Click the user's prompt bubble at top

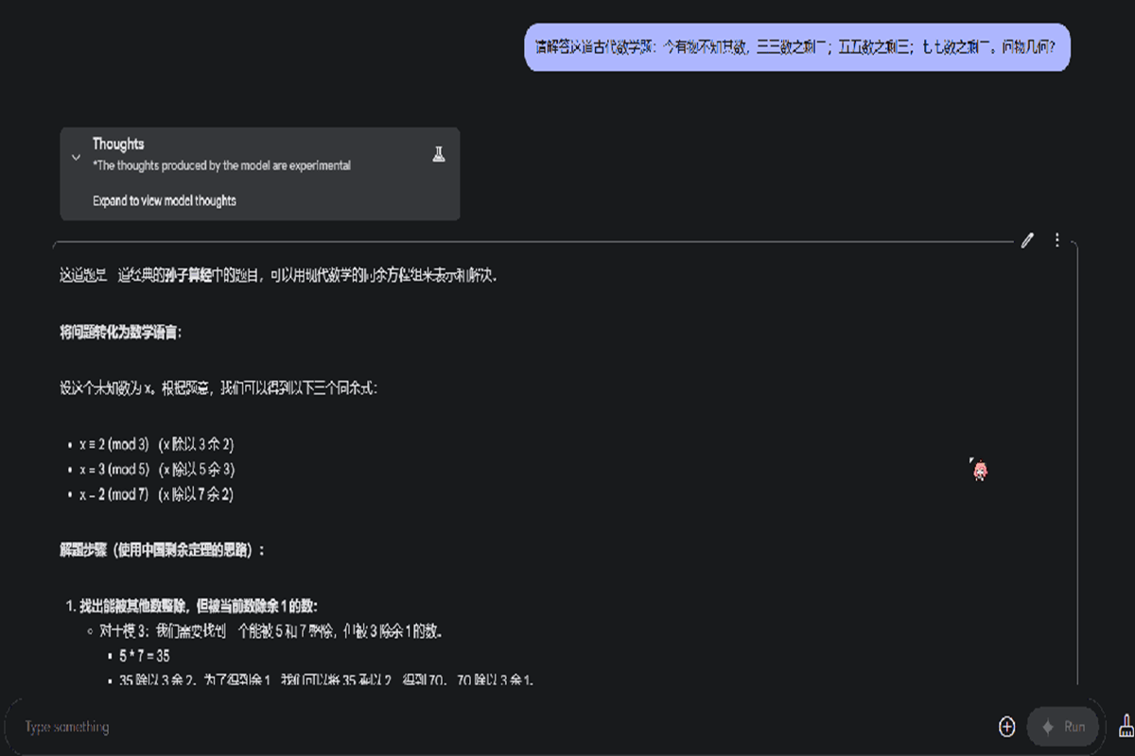(x=796, y=47)
